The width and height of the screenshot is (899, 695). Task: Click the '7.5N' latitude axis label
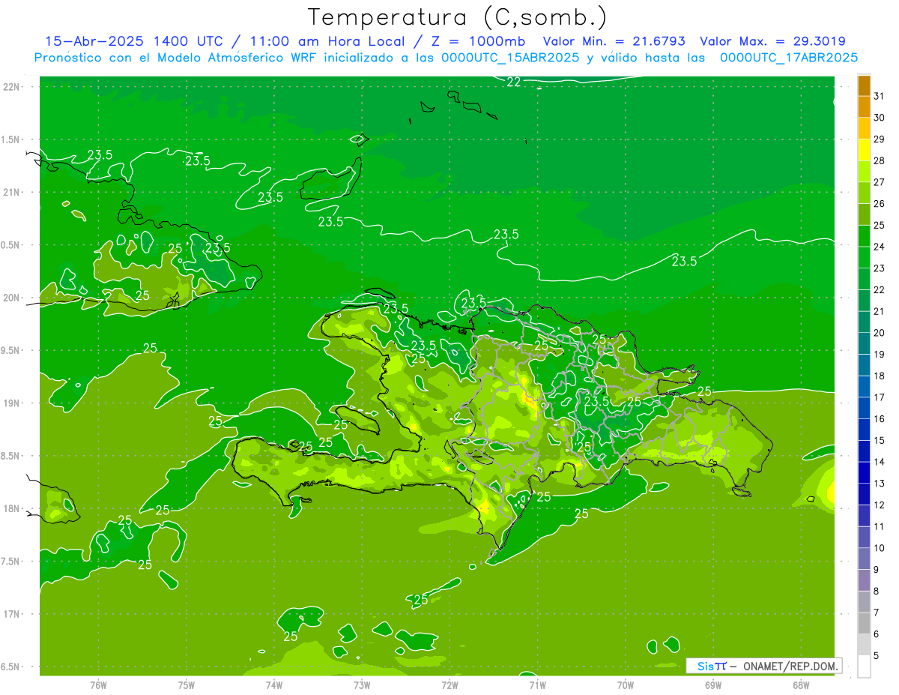pos(10,562)
